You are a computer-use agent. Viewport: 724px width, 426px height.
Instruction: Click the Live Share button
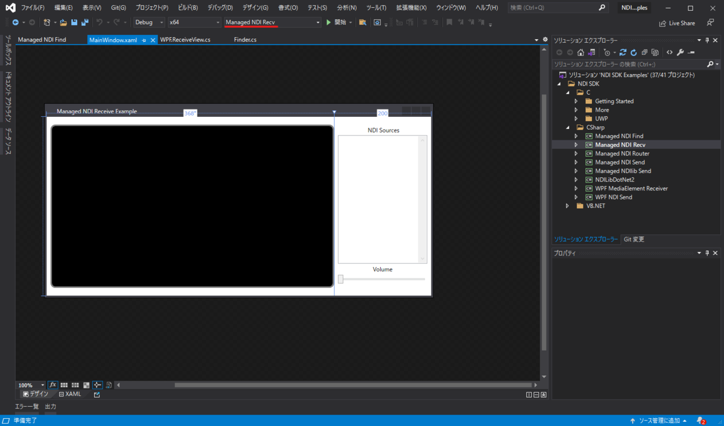point(677,23)
